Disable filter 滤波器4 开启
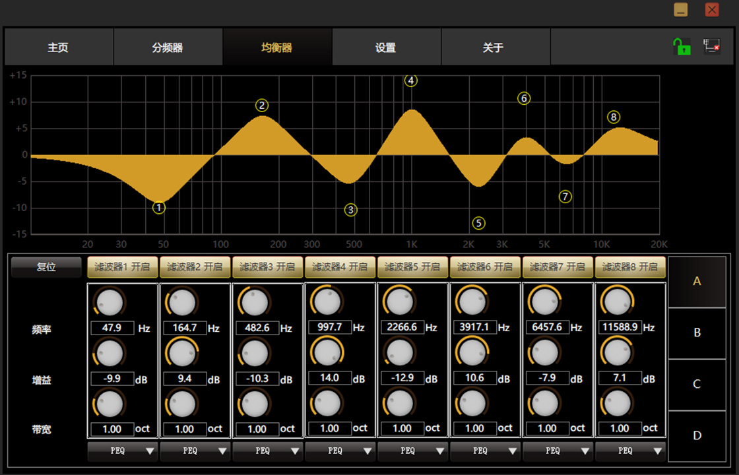 (340, 267)
